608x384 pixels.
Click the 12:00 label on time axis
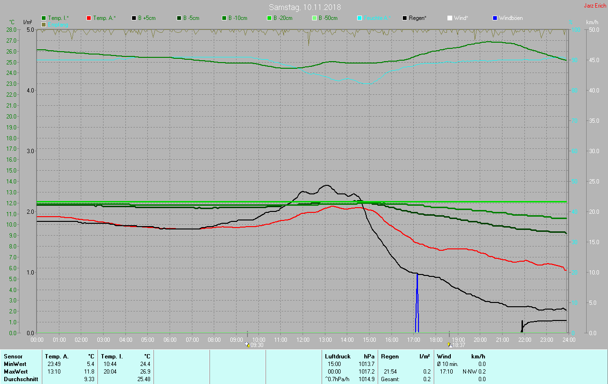(303, 340)
